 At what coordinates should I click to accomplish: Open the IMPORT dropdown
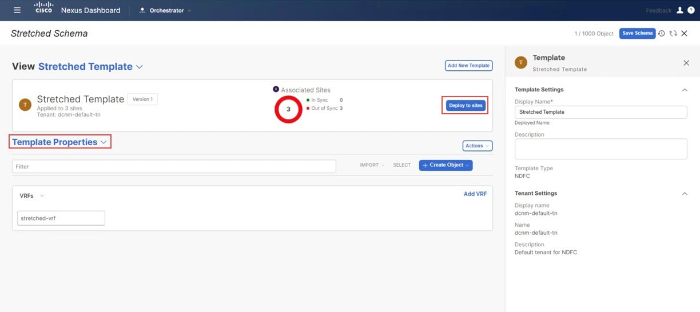pyautogui.click(x=372, y=165)
